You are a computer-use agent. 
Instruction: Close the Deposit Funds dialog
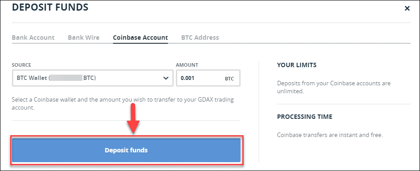[x=407, y=8]
